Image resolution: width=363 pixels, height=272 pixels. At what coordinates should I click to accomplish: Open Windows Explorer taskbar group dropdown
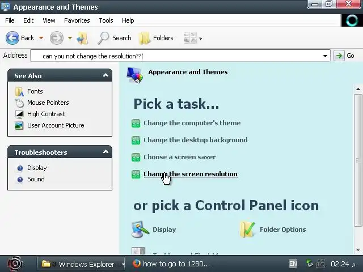[123, 264]
